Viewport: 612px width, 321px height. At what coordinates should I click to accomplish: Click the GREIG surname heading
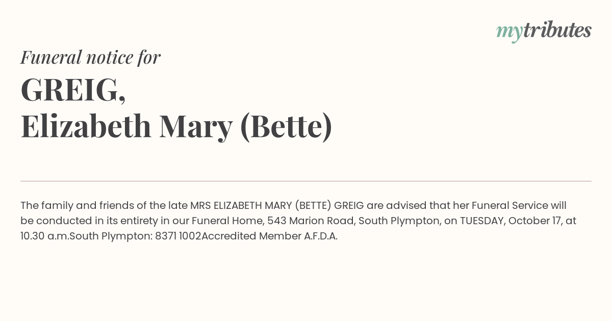click(x=73, y=90)
